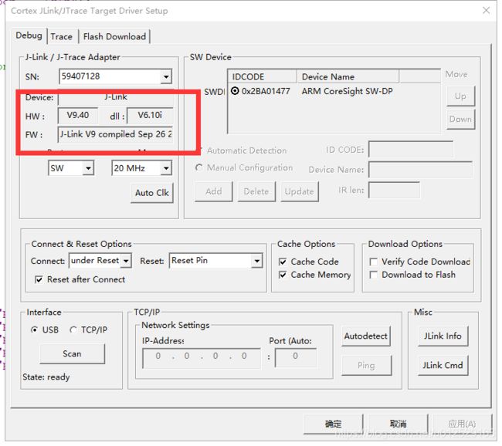
Task: Click the Move Down button
Action: 460,119
